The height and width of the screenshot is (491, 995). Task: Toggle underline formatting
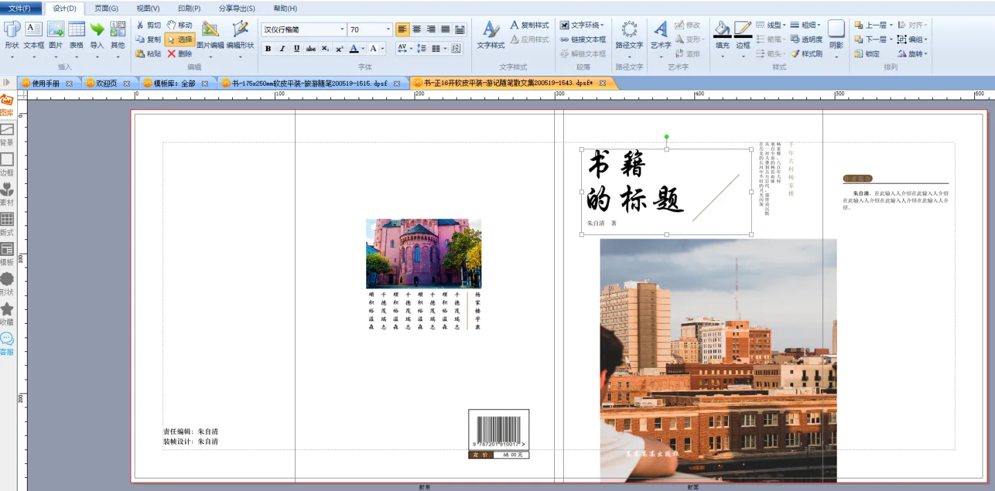tap(296, 48)
